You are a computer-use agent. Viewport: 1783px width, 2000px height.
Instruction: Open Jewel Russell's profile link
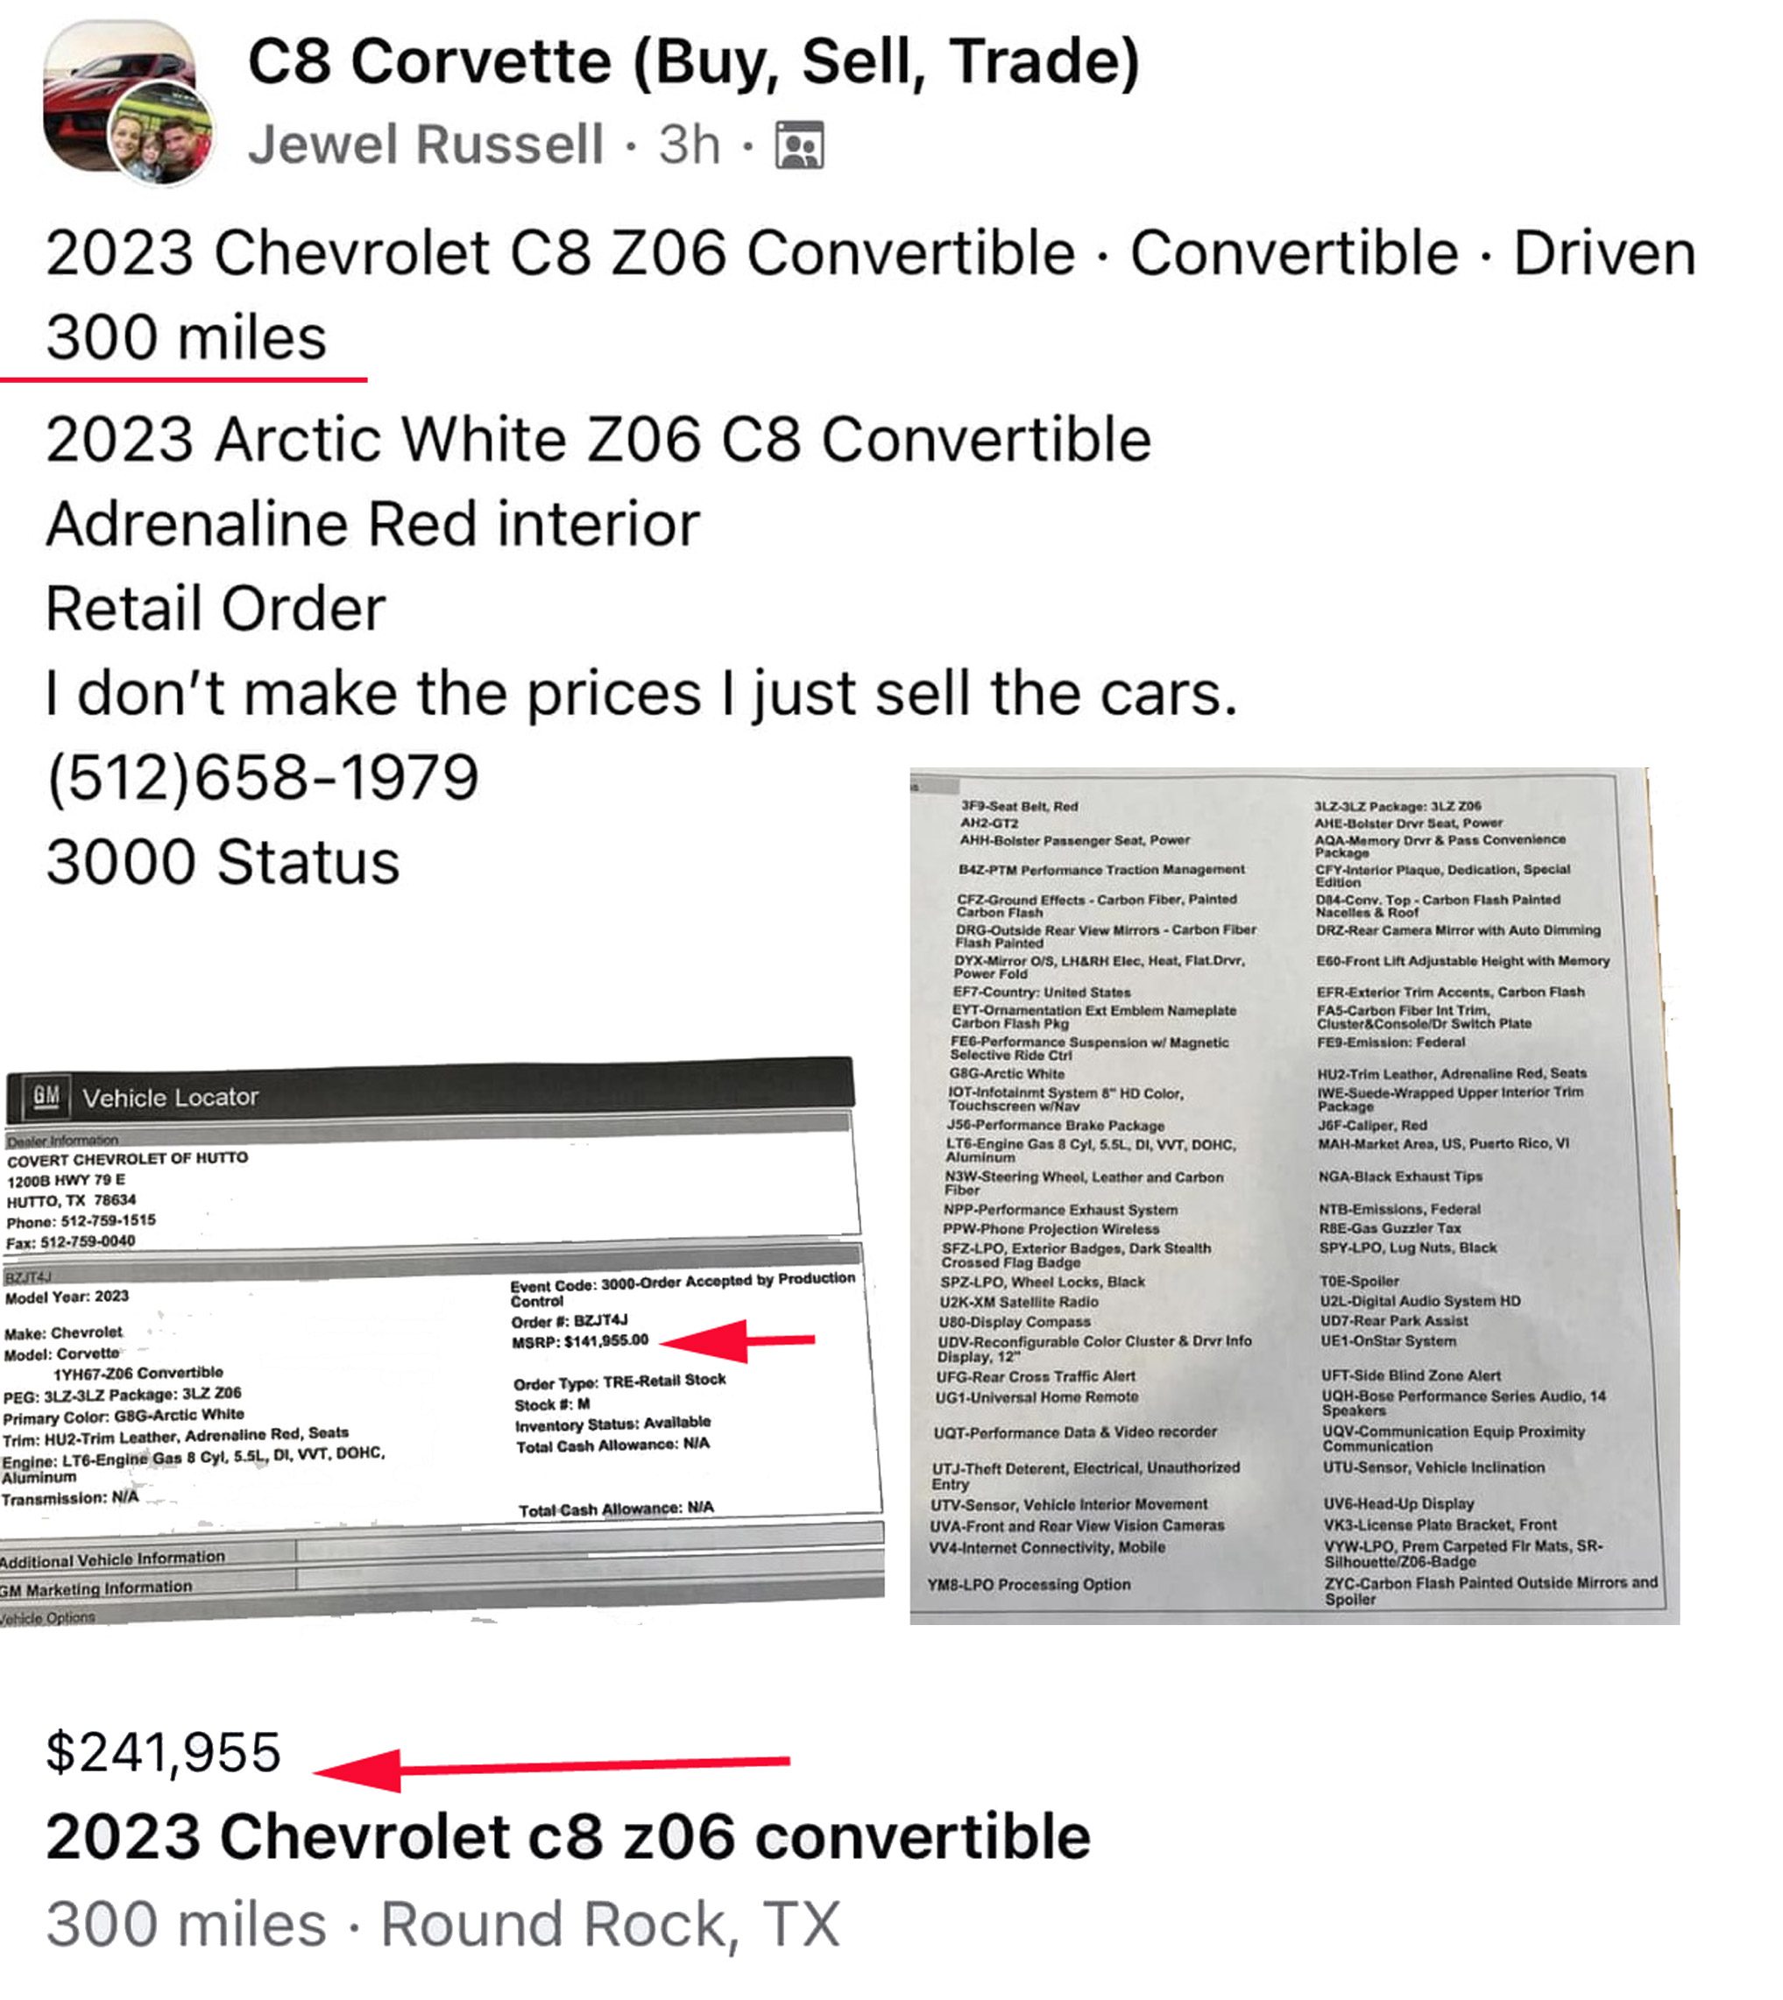[x=424, y=145]
